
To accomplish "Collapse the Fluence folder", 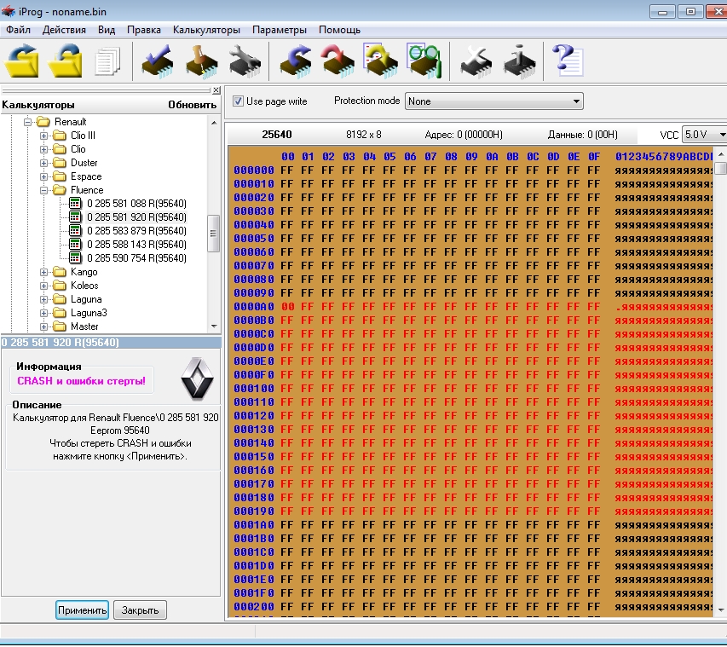I will [43, 190].
